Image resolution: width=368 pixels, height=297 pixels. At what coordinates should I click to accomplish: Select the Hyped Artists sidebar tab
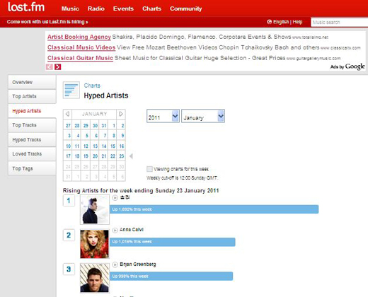(x=32, y=111)
